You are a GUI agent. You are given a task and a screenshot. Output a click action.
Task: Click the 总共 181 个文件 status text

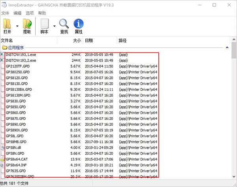tap(14, 183)
